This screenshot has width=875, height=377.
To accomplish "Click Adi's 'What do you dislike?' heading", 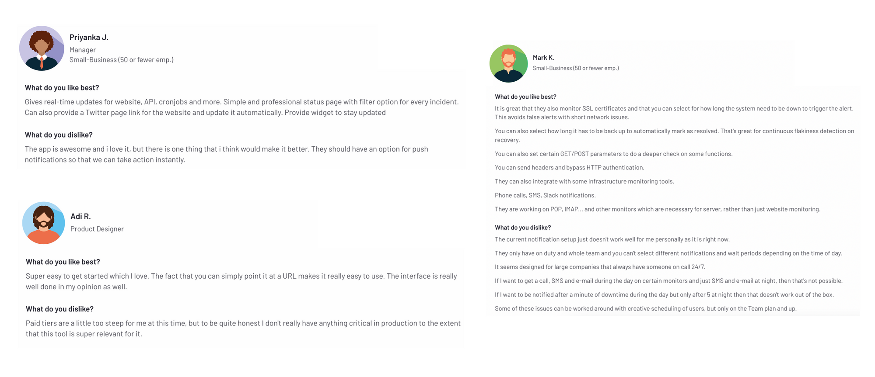I will [59, 309].
